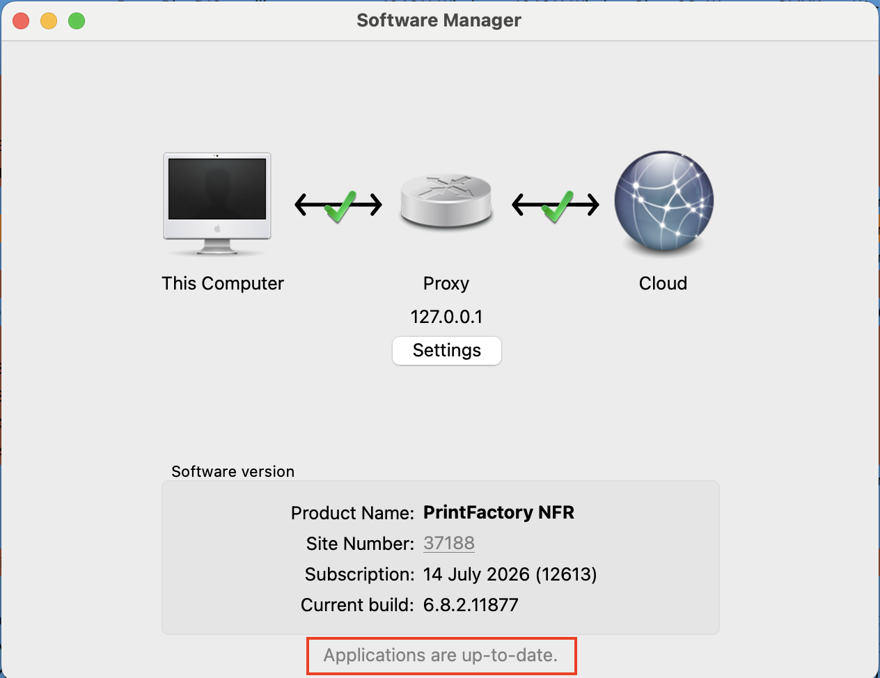
Task: Click the Proxy router icon
Action: click(x=446, y=200)
